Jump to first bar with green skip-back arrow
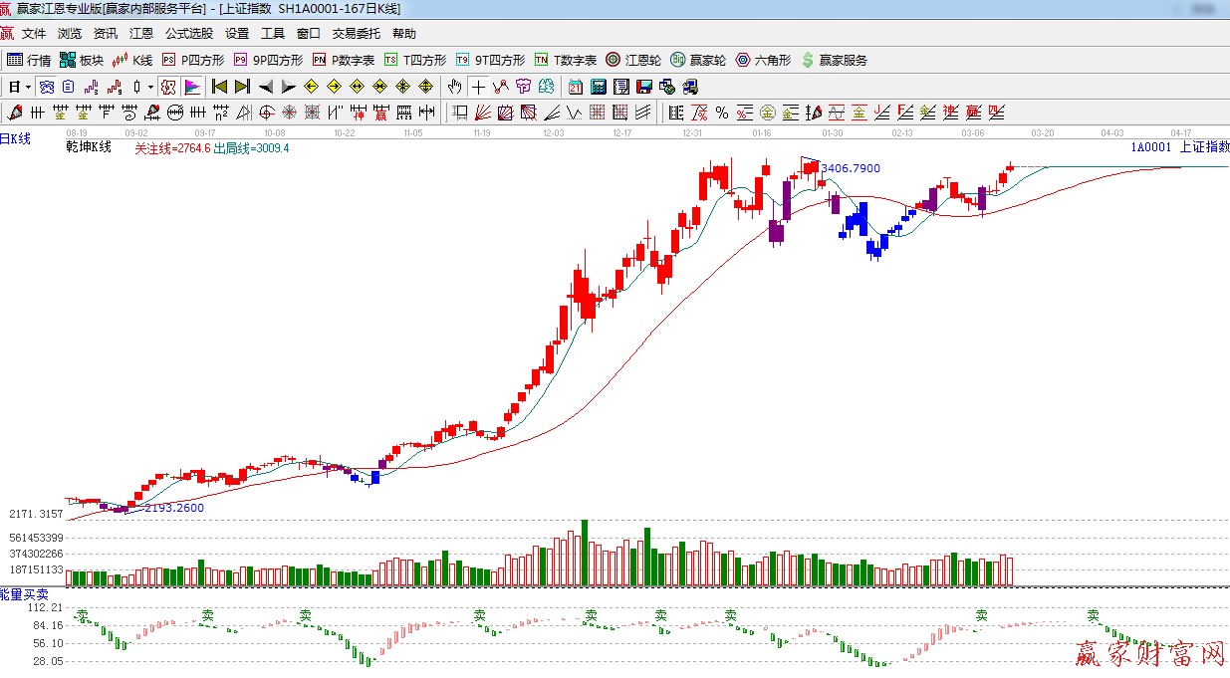 [x=220, y=87]
